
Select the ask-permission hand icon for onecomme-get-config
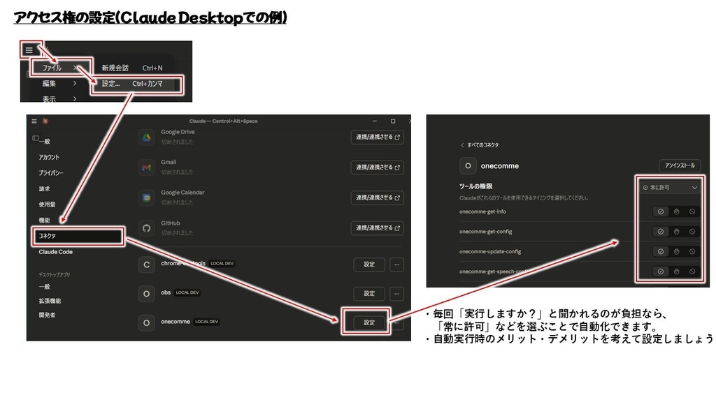point(676,232)
